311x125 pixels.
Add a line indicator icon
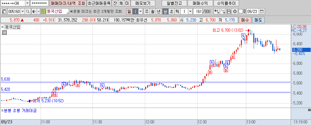(x=223, y=11)
